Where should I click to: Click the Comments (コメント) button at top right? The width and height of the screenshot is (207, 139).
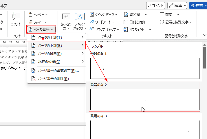pos(155,5)
